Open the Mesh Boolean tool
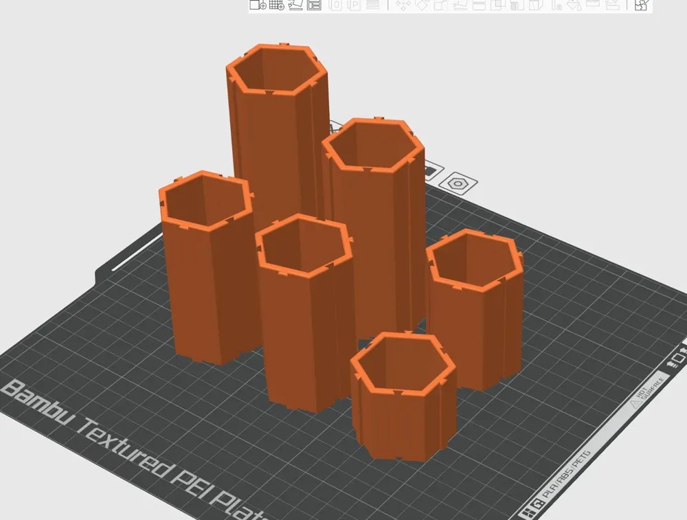 click(497, 5)
